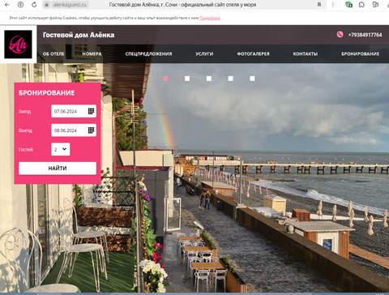
Task: Open the Гостей dropdown
Action: point(61,149)
